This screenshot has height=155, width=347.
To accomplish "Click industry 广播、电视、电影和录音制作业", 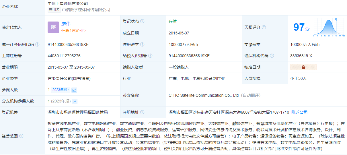I will pos(197,78).
